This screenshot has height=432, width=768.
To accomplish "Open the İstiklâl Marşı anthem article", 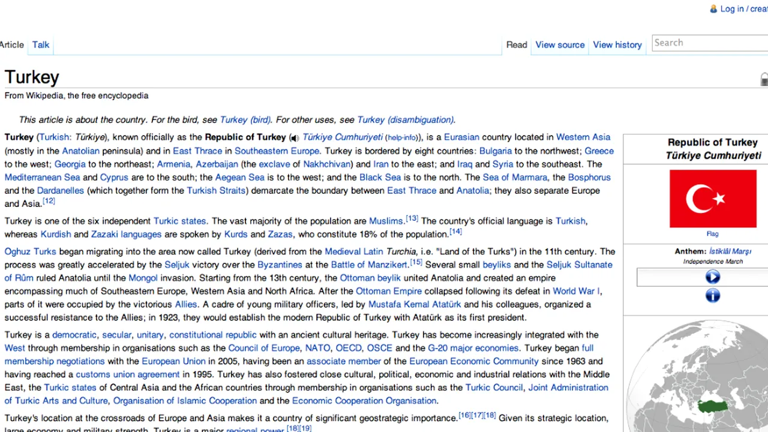I will click(x=730, y=251).
